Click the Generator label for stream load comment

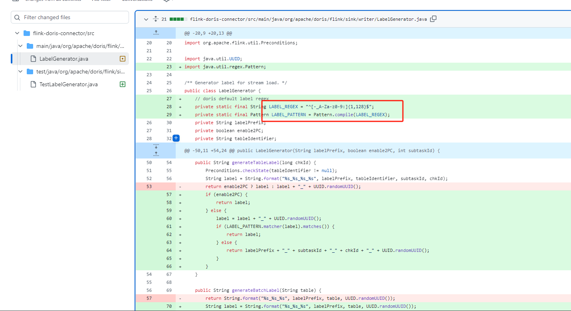pos(236,83)
